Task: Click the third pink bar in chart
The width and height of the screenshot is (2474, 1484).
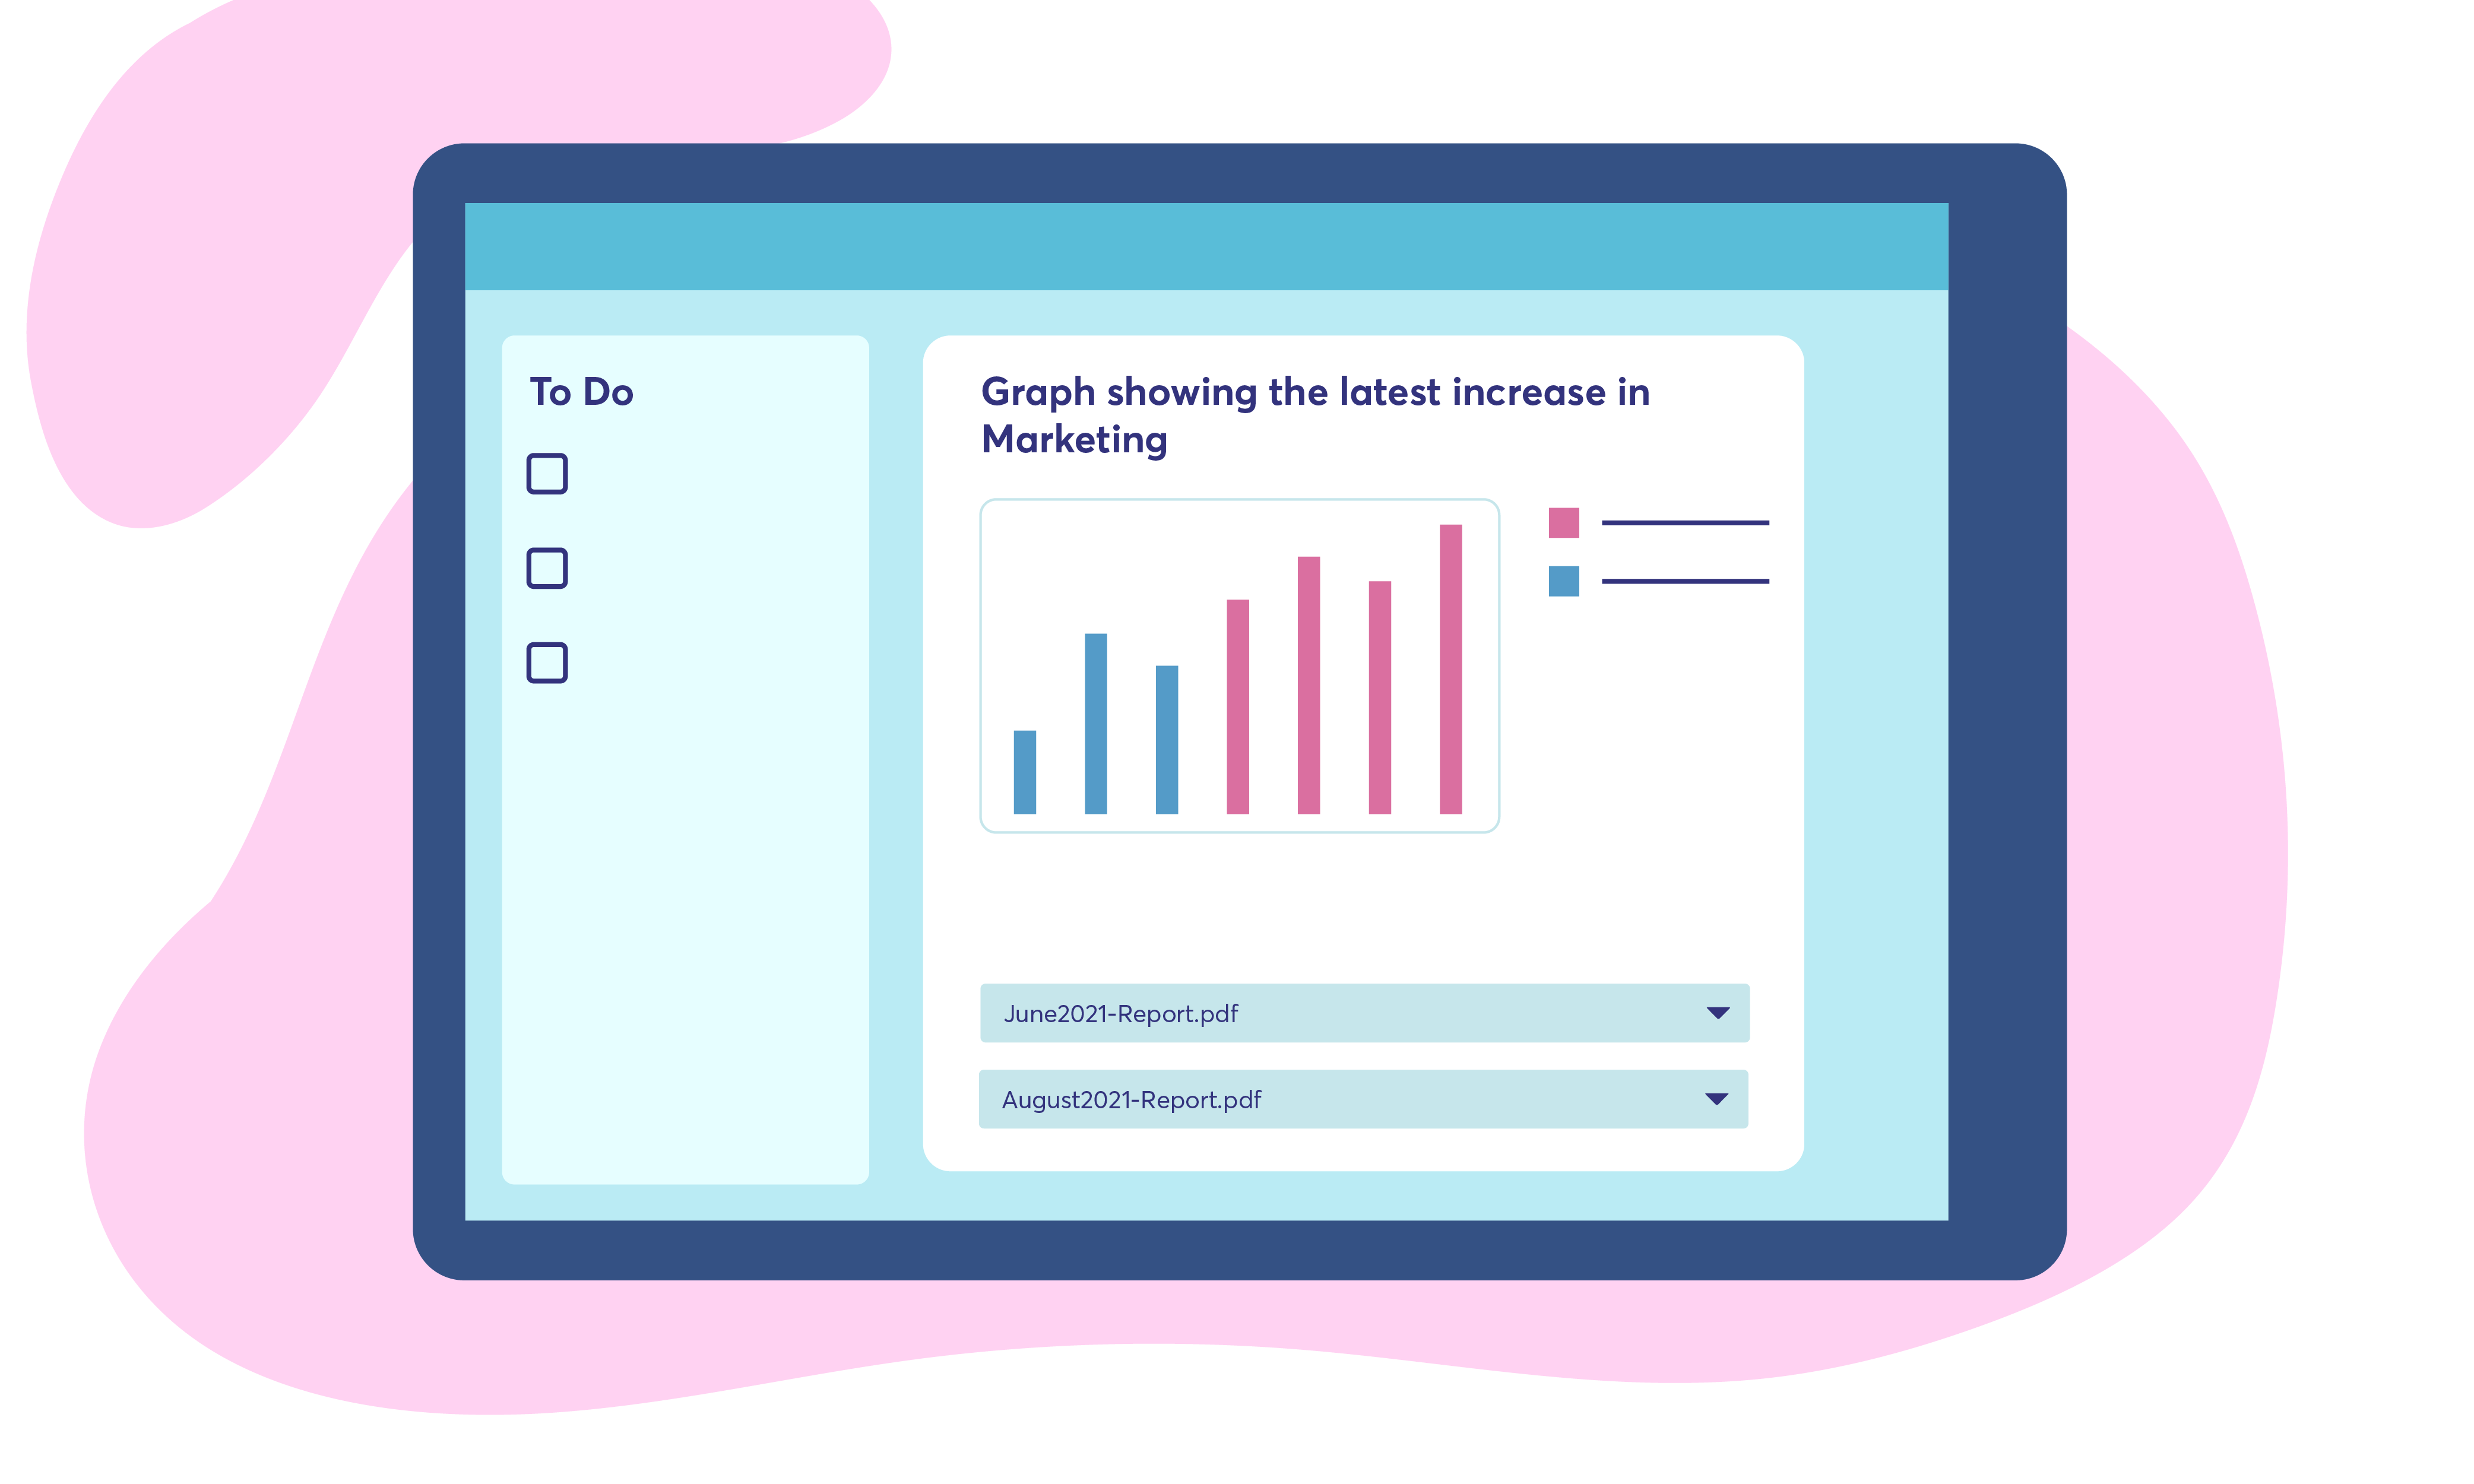Action: [x=1379, y=697]
